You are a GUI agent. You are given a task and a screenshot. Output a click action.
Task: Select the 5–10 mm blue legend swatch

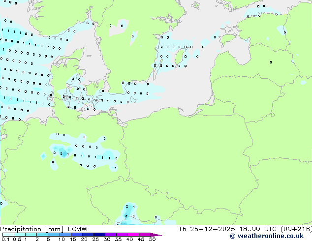[54, 235]
